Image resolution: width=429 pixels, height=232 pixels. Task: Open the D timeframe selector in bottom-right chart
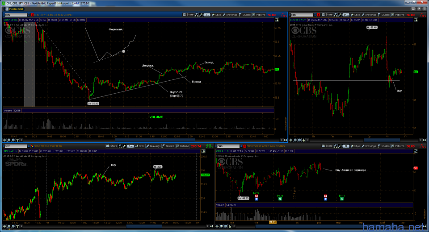(346, 146)
